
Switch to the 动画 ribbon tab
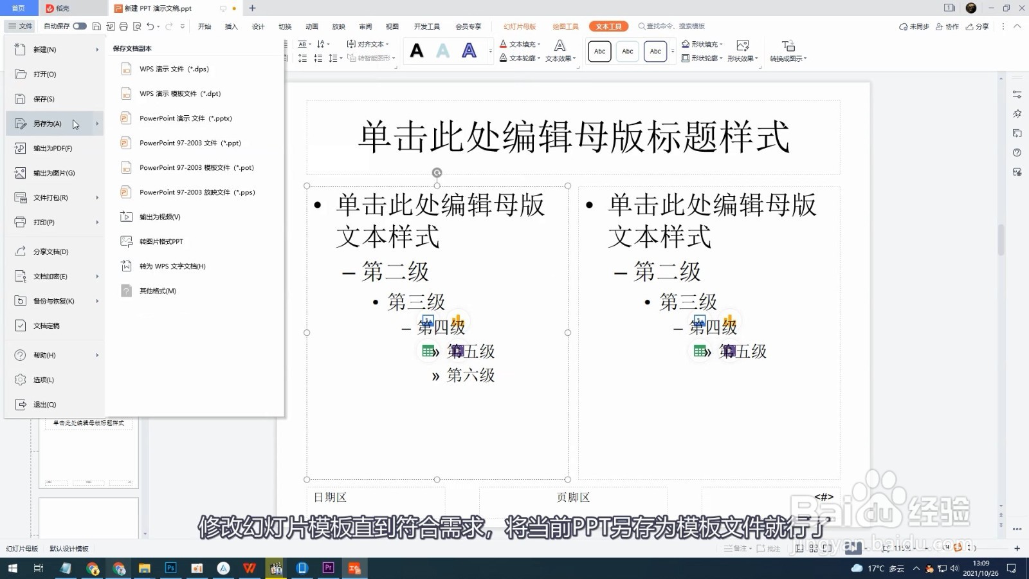(x=312, y=26)
